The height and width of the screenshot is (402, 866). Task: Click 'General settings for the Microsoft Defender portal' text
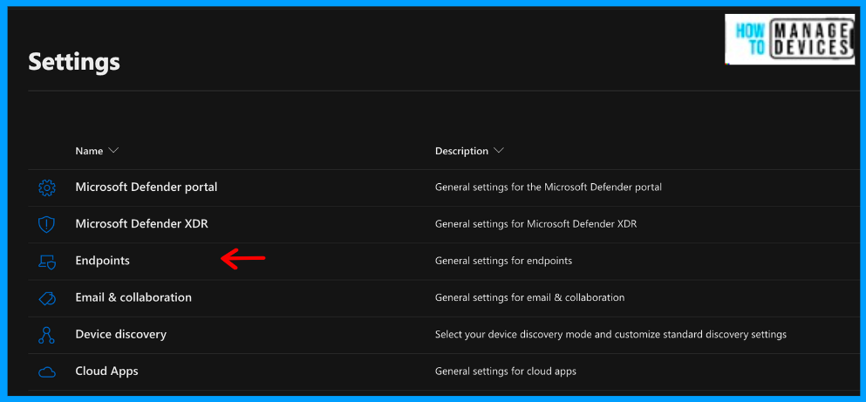pos(549,187)
